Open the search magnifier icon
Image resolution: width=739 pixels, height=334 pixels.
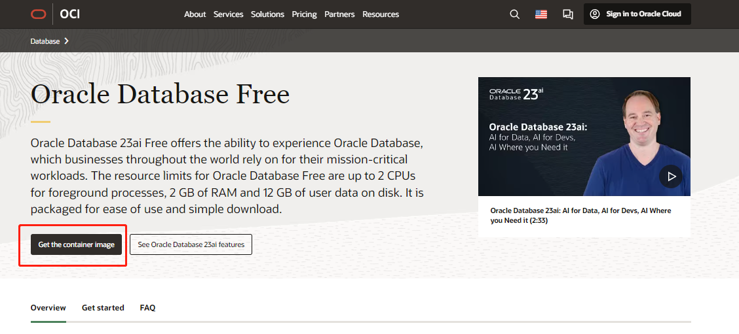[515, 14]
